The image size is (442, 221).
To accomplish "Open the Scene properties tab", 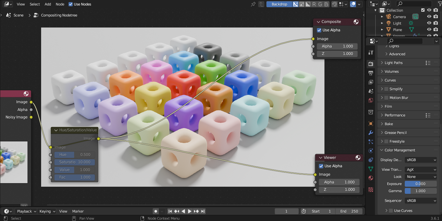I will tap(371, 91).
